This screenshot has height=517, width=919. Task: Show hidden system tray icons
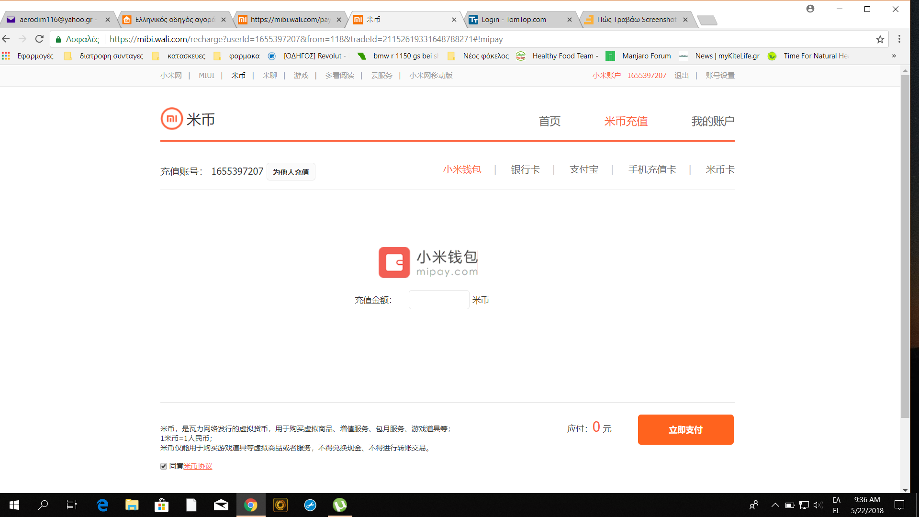tap(775, 505)
